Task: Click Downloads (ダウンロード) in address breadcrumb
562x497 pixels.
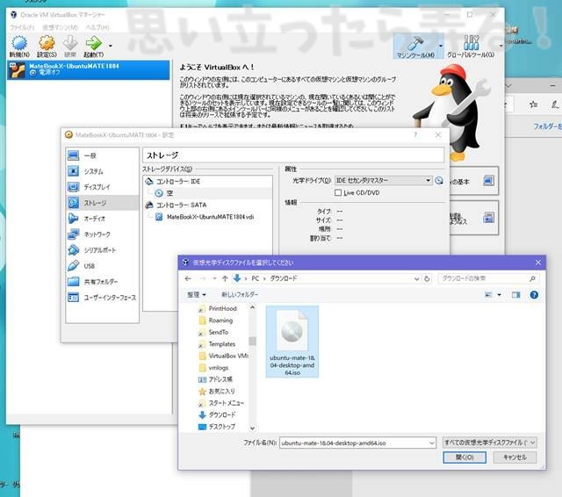Action: pyautogui.click(x=283, y=278)
